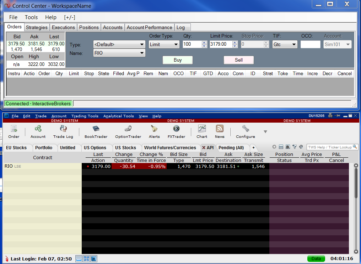Open the News feed icon
This screenshot has width=361, height=264.
pos(220,131)
